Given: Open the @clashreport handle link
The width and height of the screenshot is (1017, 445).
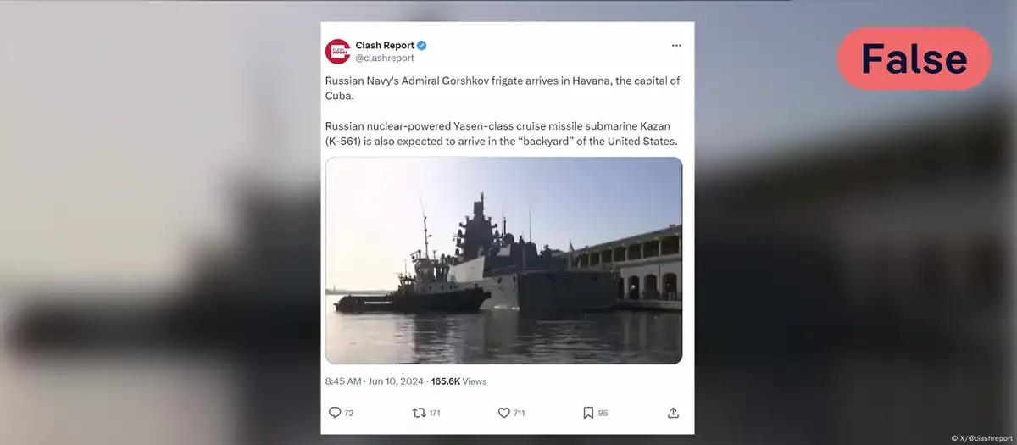Looking at the screenshot, I should tap(384, 58).
